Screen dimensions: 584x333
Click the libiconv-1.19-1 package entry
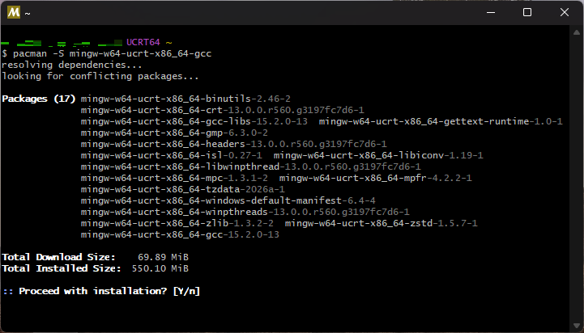coord(378,155)
